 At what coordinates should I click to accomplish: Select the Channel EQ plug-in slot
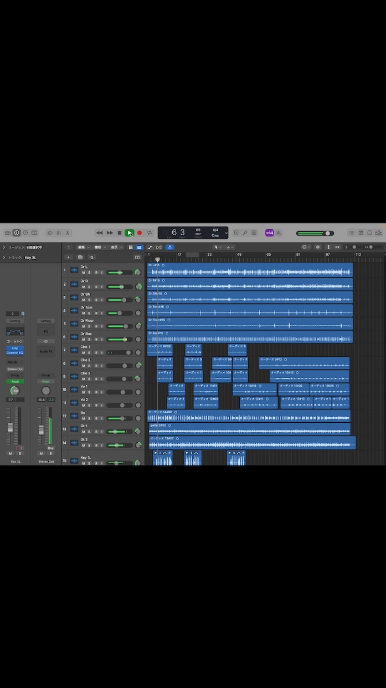tap(15, 353)
